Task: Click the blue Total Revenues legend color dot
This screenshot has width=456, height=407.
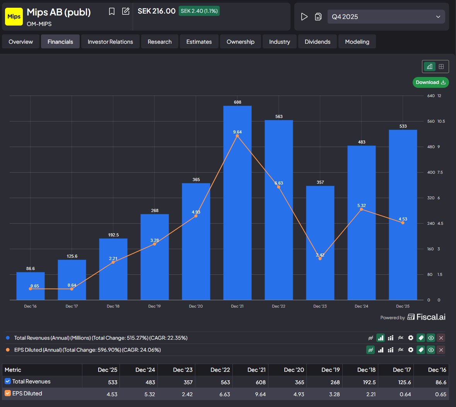Action: pyautogui.click(x=8, y=338)
